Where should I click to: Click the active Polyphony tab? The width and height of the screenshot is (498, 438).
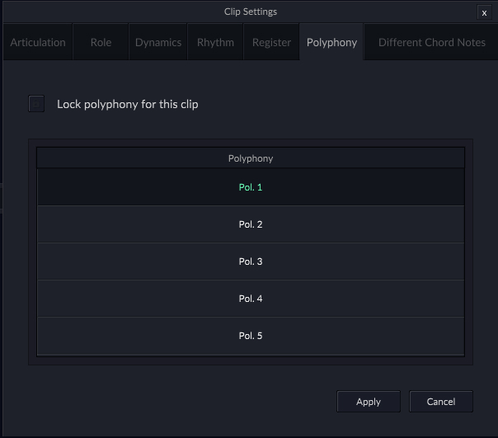pyautogui.click(x=331, y=43)
